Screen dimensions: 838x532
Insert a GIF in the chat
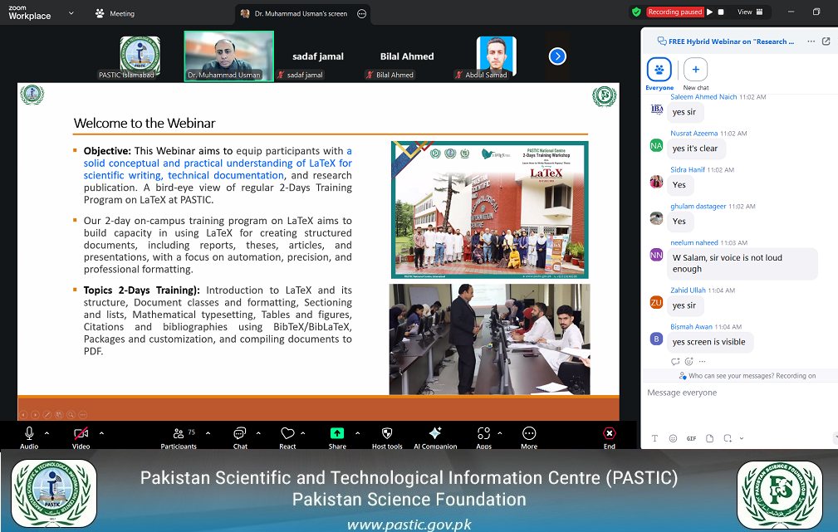pyautogui.click(x=692, y=437)
